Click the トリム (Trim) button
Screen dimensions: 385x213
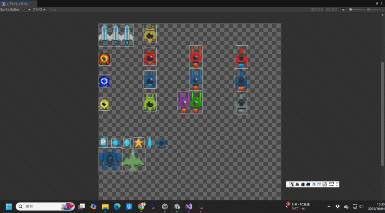tap(53, 9)
